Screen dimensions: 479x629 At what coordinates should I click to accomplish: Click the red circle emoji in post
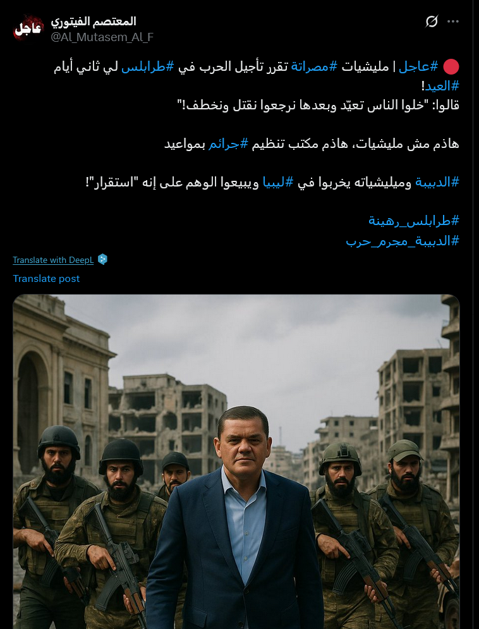tap(451, 66)
